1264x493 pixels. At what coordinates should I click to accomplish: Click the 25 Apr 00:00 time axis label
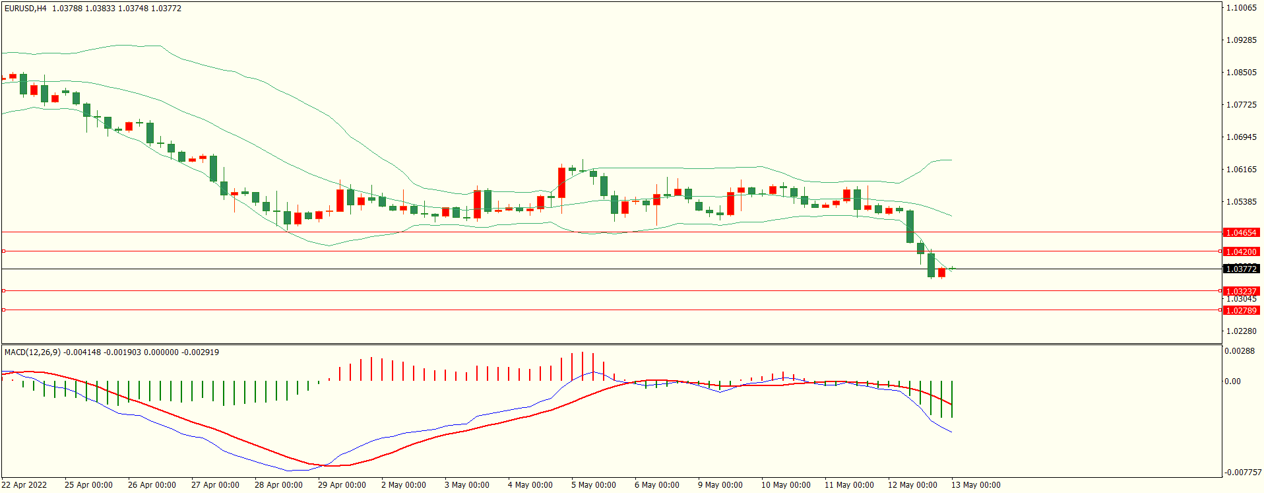click(x=88, y=485)
